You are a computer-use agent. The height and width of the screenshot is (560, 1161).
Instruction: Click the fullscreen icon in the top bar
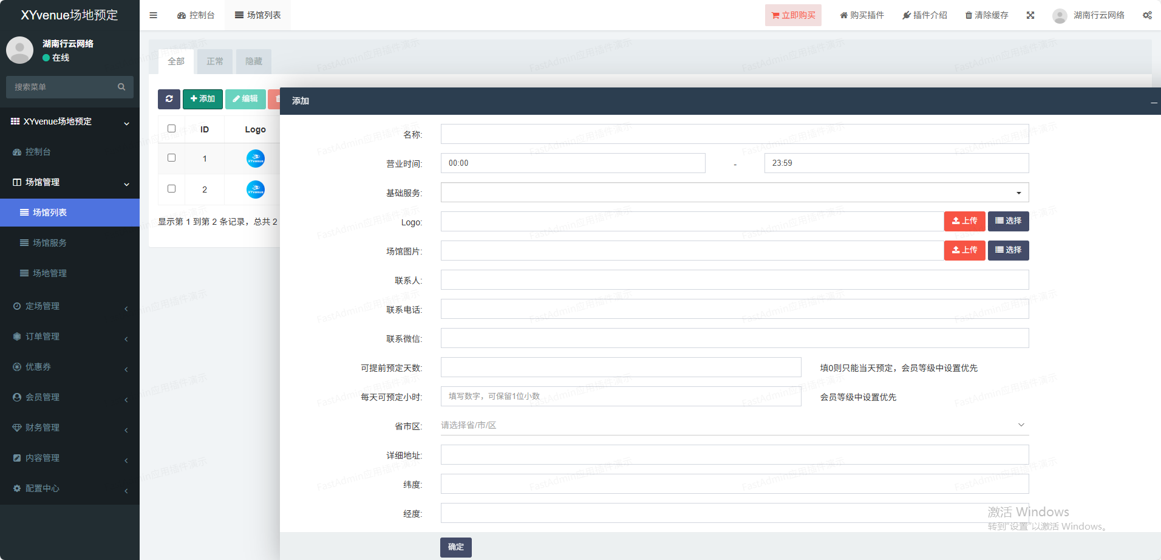1030,15
